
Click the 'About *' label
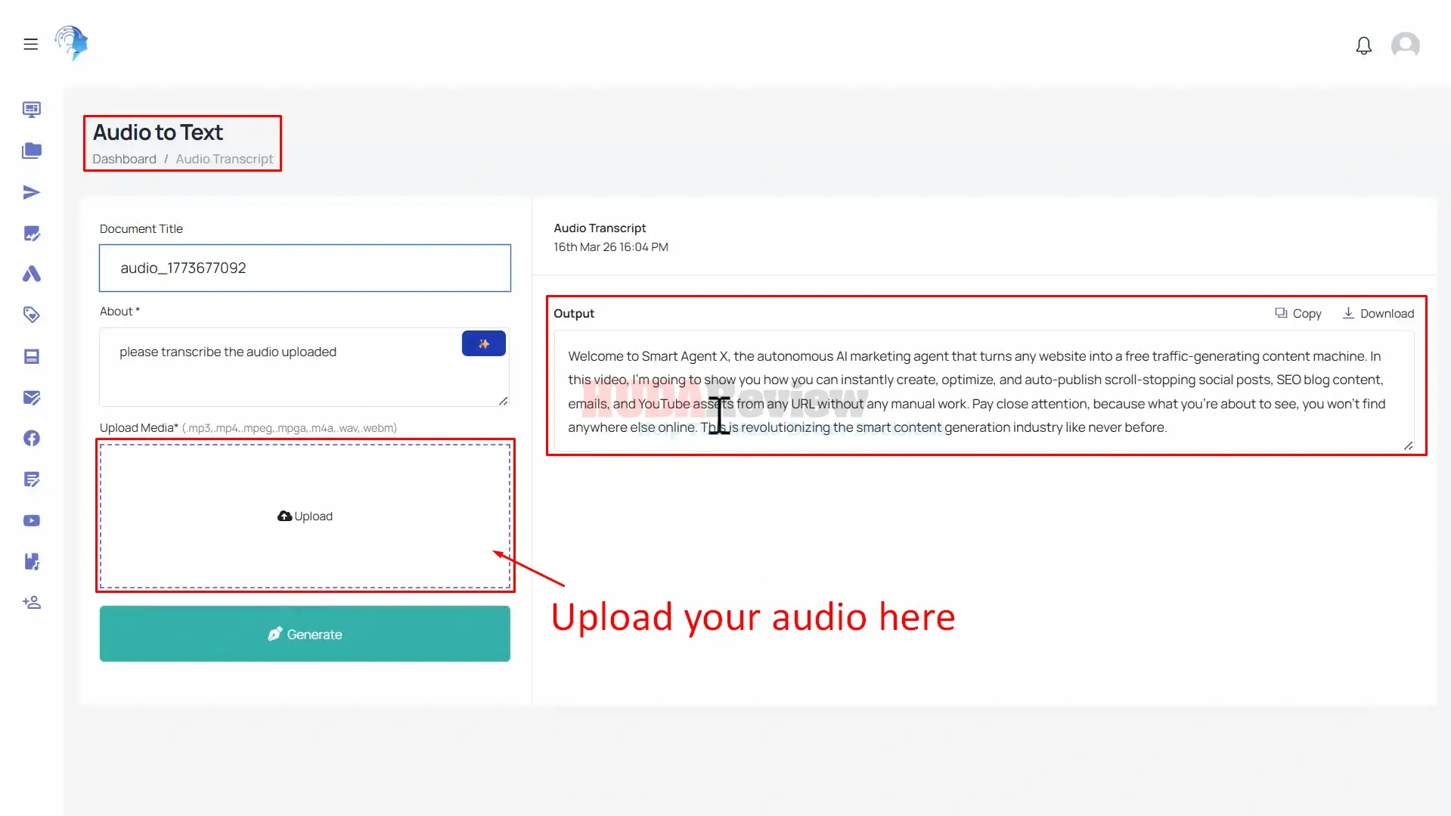point(119,311)
